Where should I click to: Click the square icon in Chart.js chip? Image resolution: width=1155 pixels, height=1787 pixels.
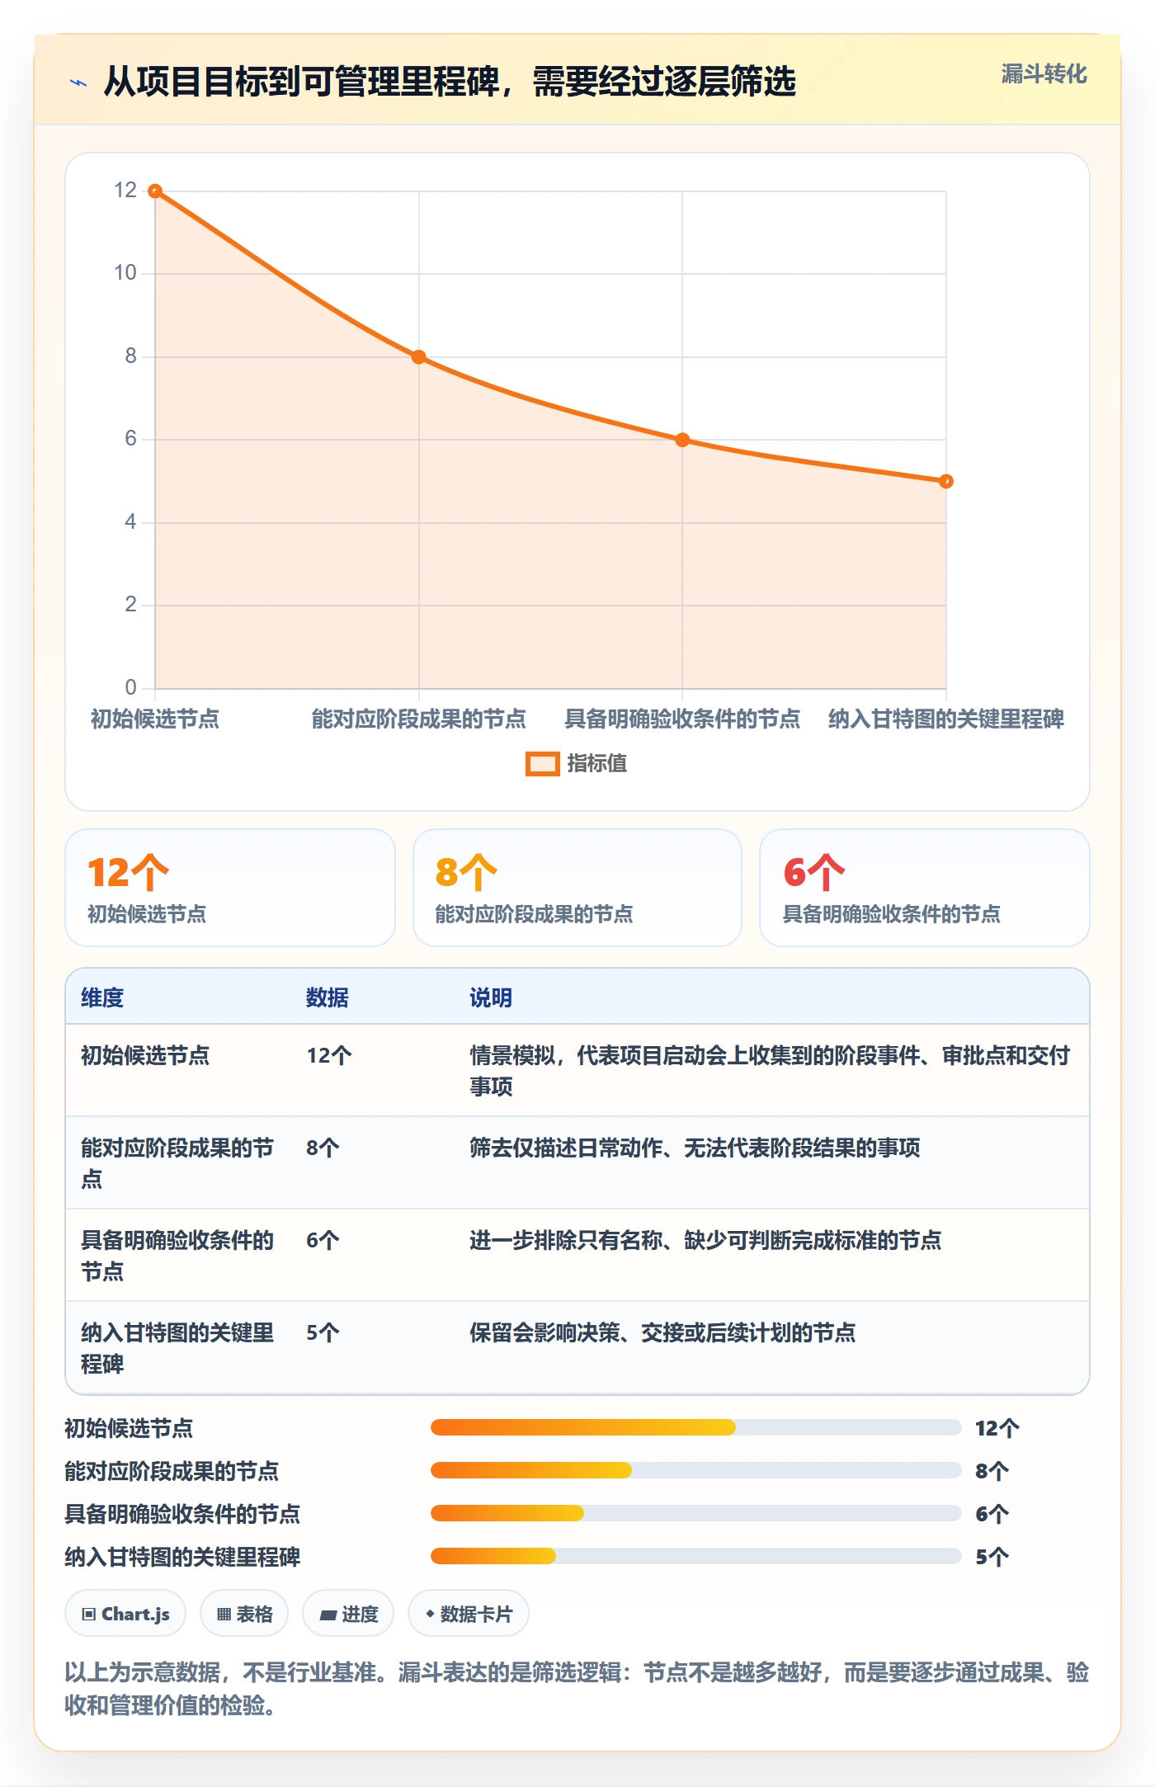coord(89,1615)
